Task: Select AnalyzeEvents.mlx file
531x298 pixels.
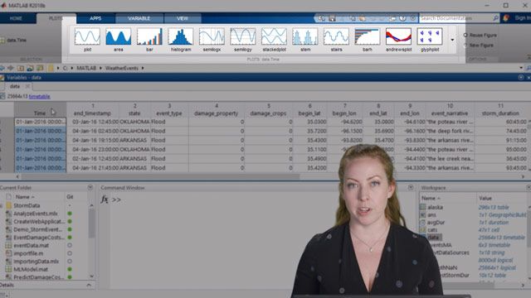Action: tap(36, 214)
